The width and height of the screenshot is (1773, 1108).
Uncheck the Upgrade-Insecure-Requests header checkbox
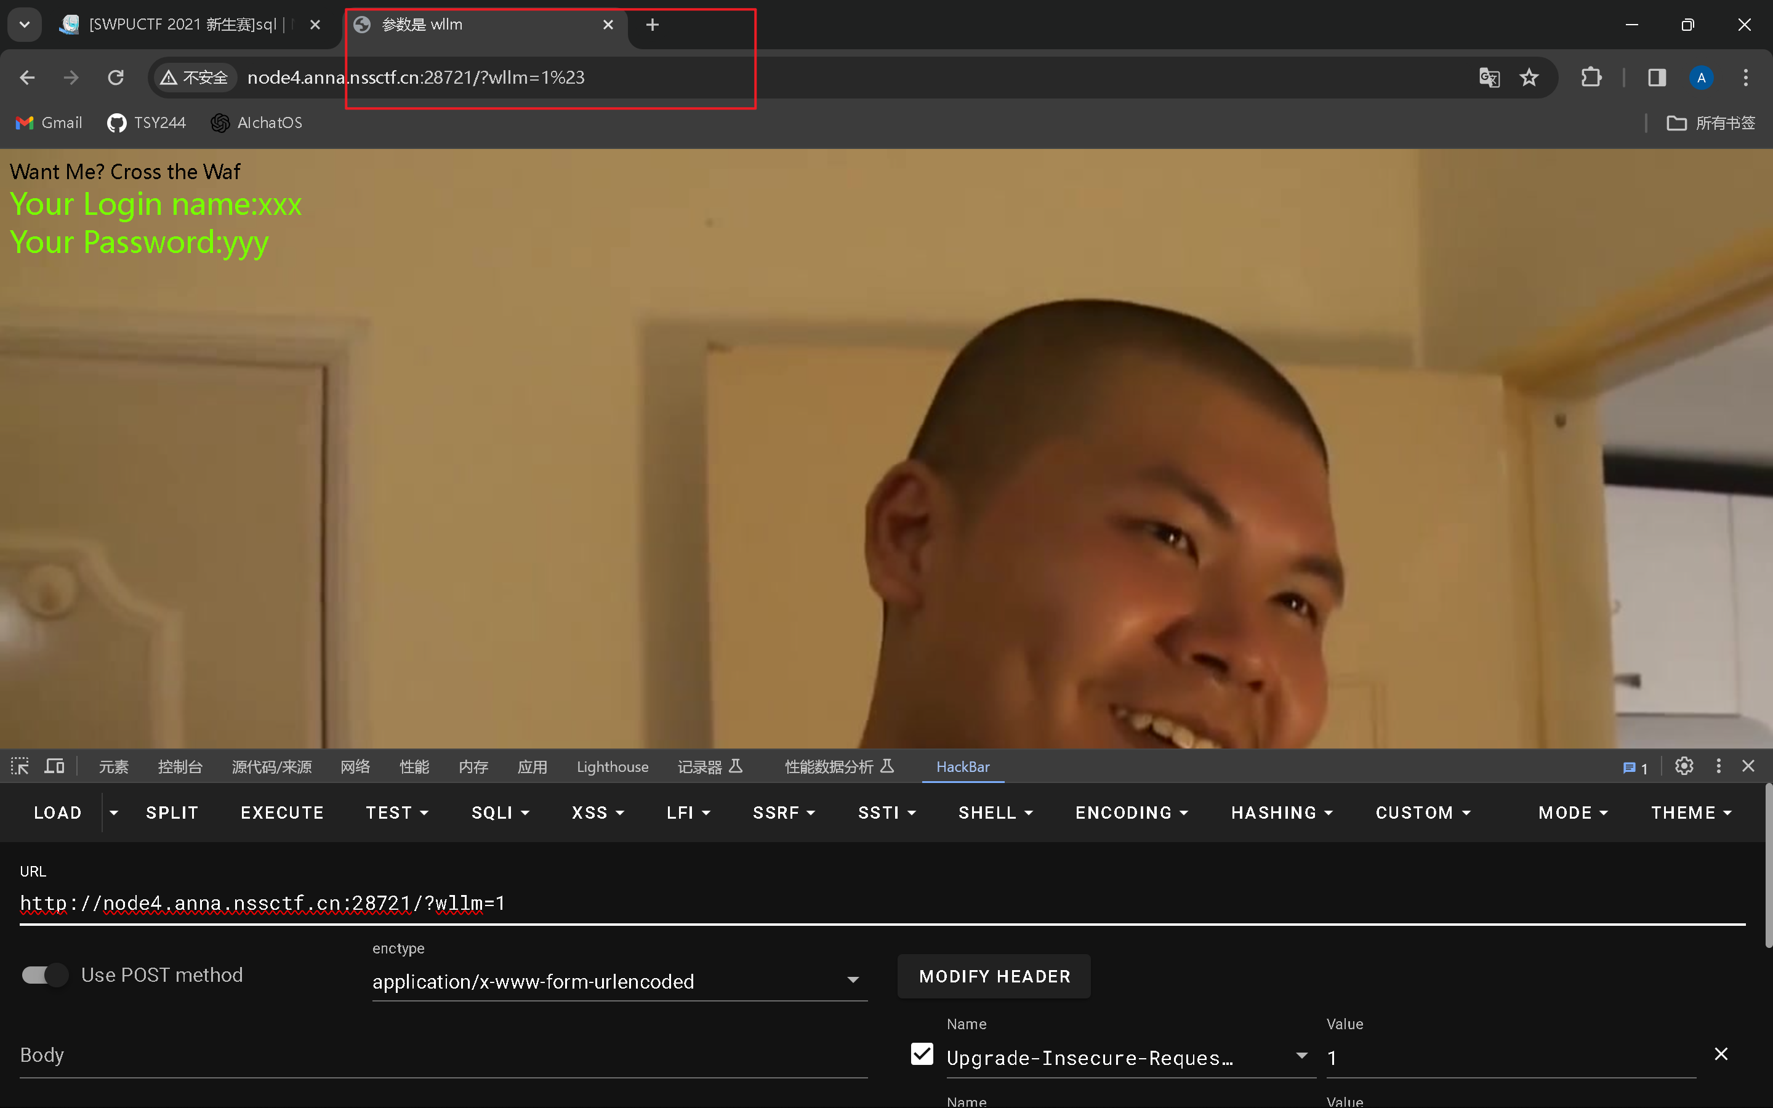[922, 1054]
